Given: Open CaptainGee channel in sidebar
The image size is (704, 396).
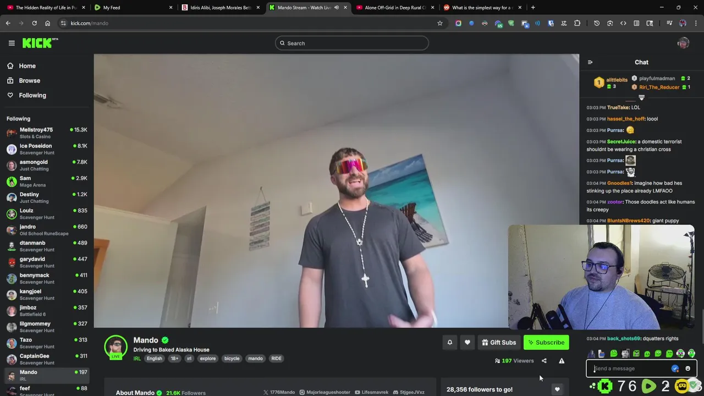Looking at the screenshot, I should (47, 359).
